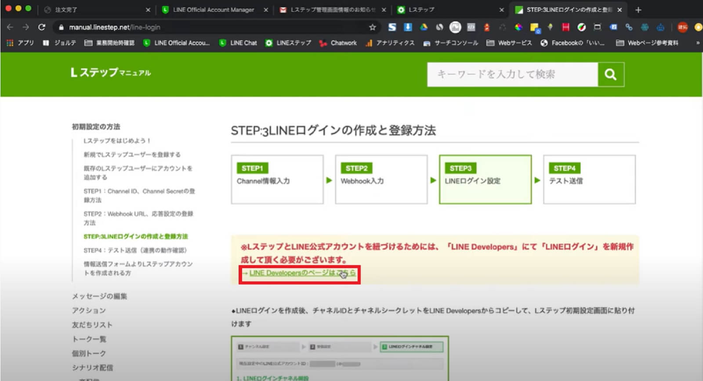The height and width of the screenshot is (381, 703).
Task: Click the STEP3 LINEログイン設定 box
Action: pyautogui.click(x=485, y=179)
